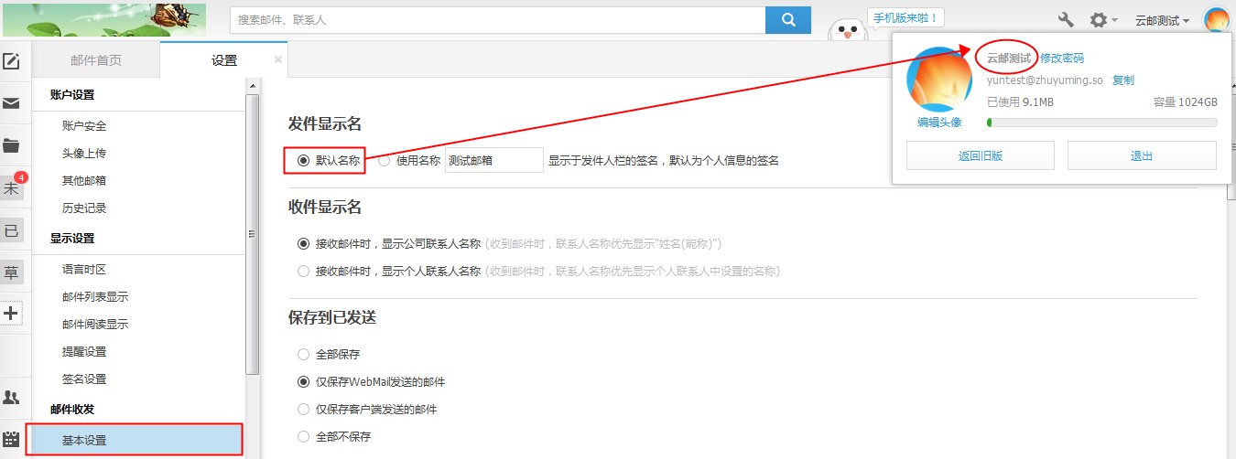Screen dimensions: 1236x459
Task: Select the 全部保存 radio option
Action: [303, 354]
